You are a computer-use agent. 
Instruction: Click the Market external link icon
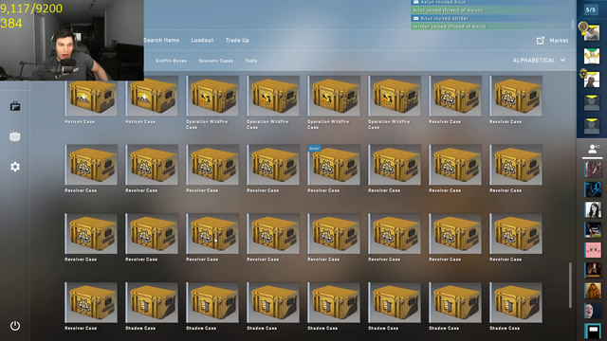tap(541, 40)
